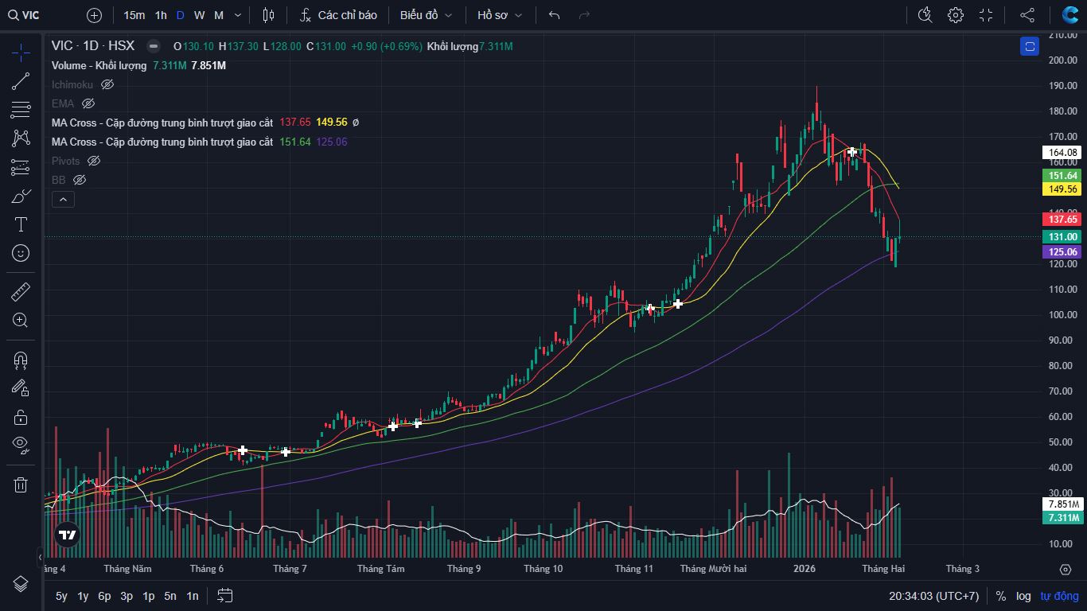This screenshot has height=611, width=1087.
Task: Switch to the 15m timeframe
Action: coord(134,15)
